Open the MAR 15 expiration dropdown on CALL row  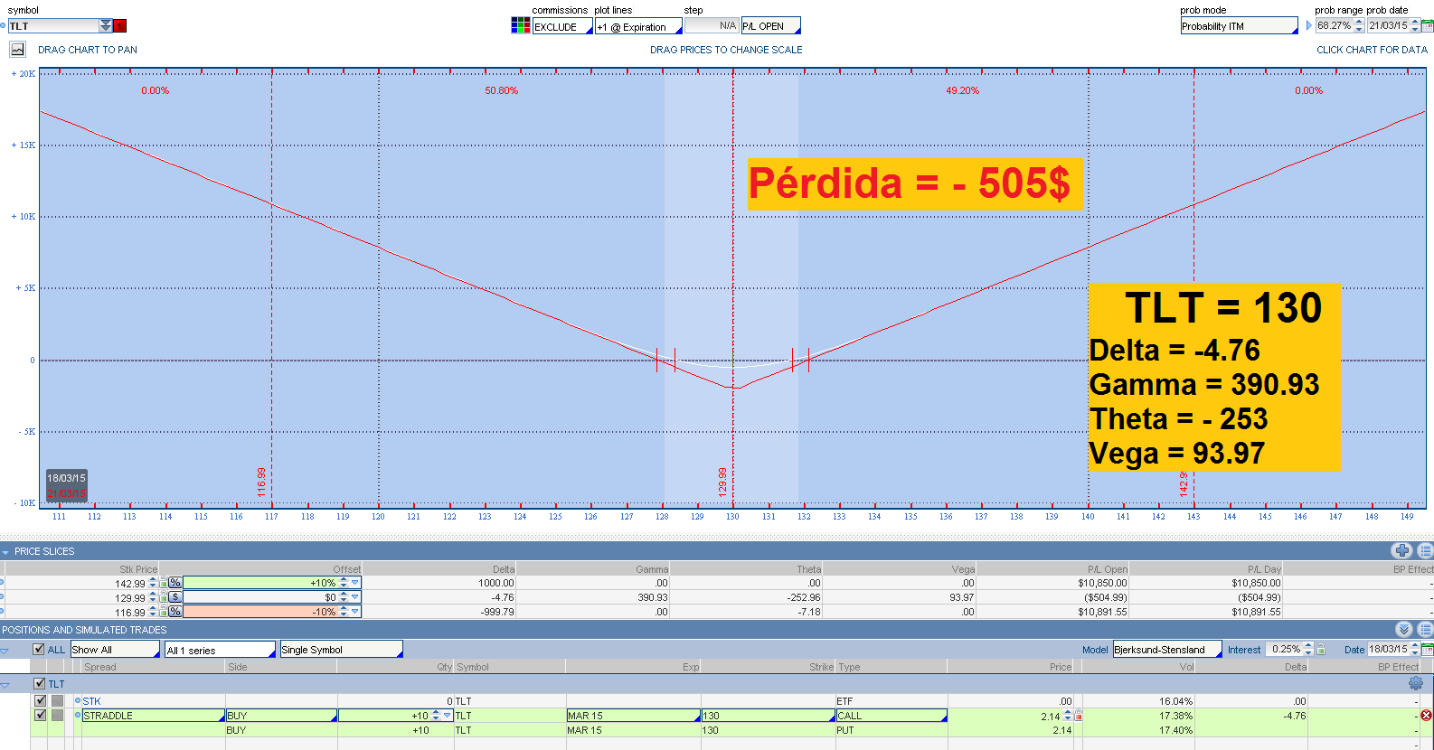tap(634, 716)
